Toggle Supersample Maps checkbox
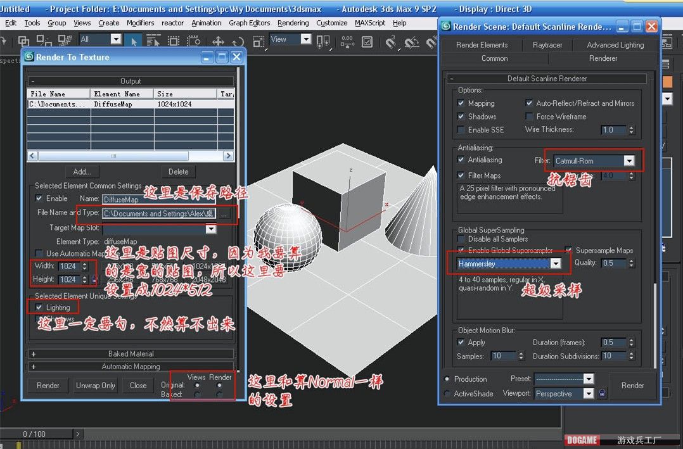683x449 pixels. [x=568, y=250]
